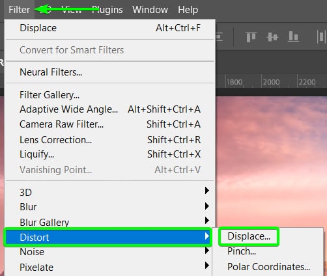
Task: Click the partially hidden align icon beside menu
Action: 219,36
